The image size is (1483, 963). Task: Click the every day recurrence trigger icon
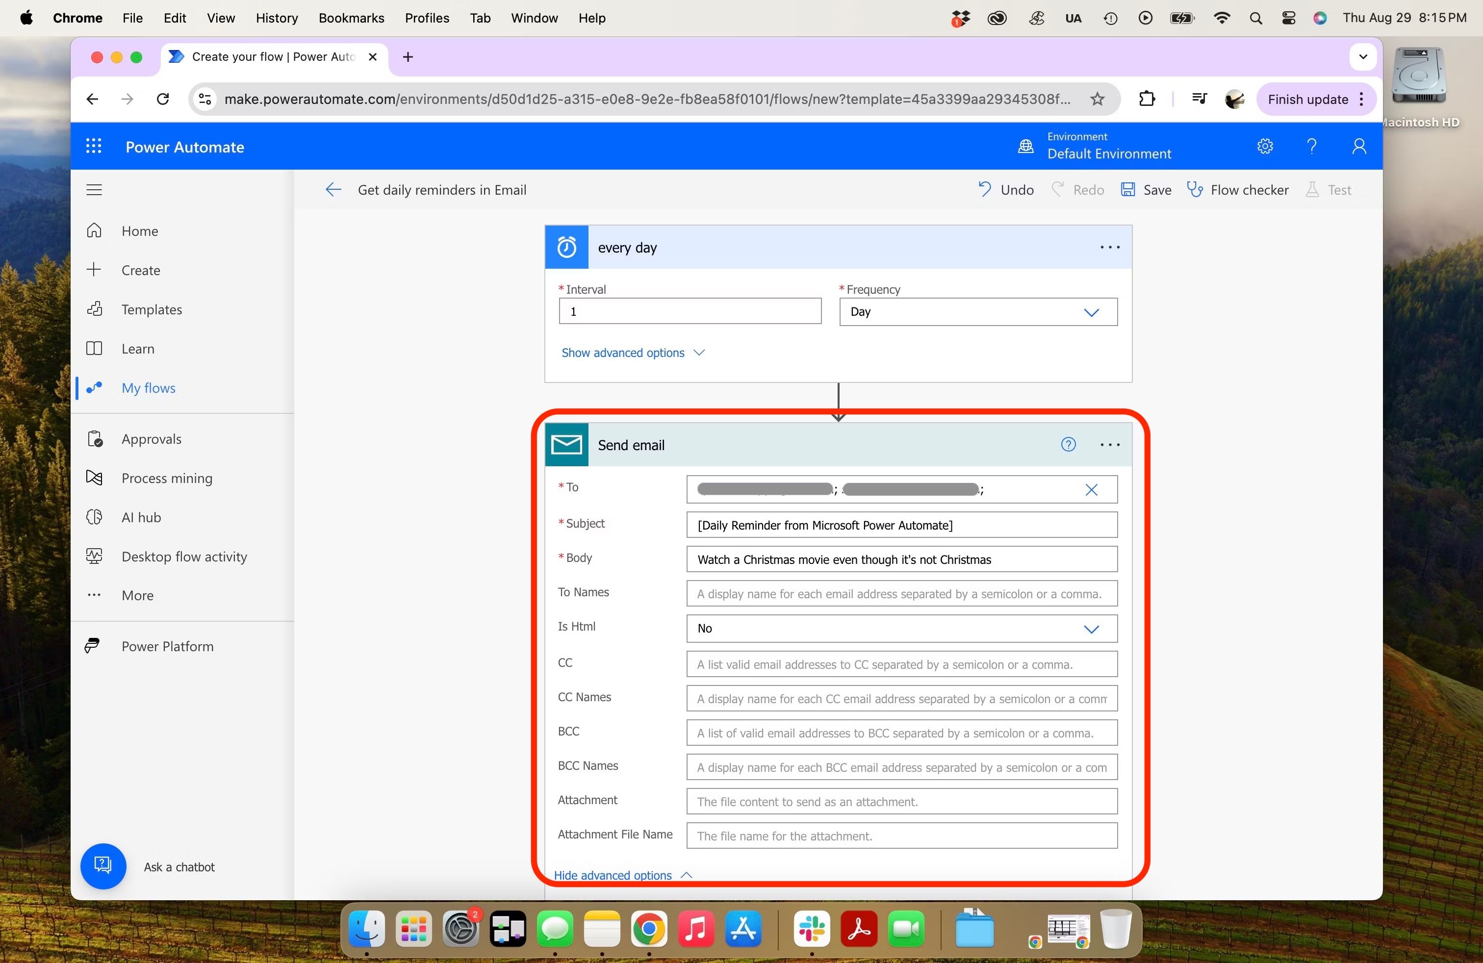coord(566,247)
